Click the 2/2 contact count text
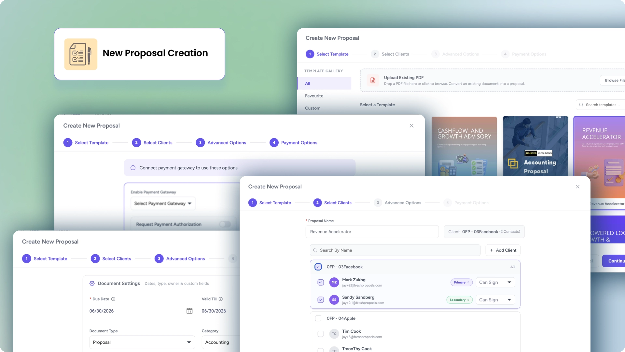 click(513, 267)
